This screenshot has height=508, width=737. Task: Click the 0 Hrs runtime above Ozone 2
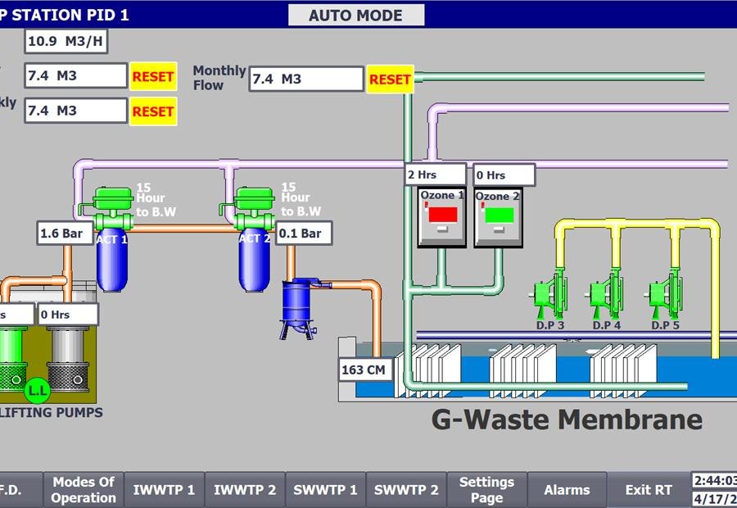click(x=504, y=175)
